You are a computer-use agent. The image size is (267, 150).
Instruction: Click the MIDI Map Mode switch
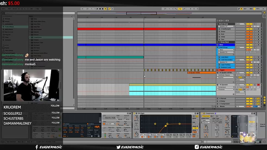[252, 9]
